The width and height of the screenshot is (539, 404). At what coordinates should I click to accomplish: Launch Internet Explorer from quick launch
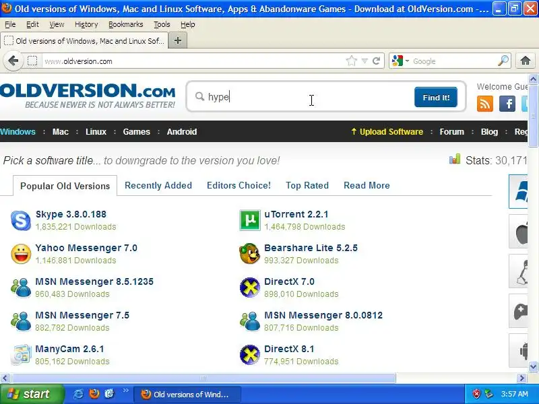click(78, 394)
